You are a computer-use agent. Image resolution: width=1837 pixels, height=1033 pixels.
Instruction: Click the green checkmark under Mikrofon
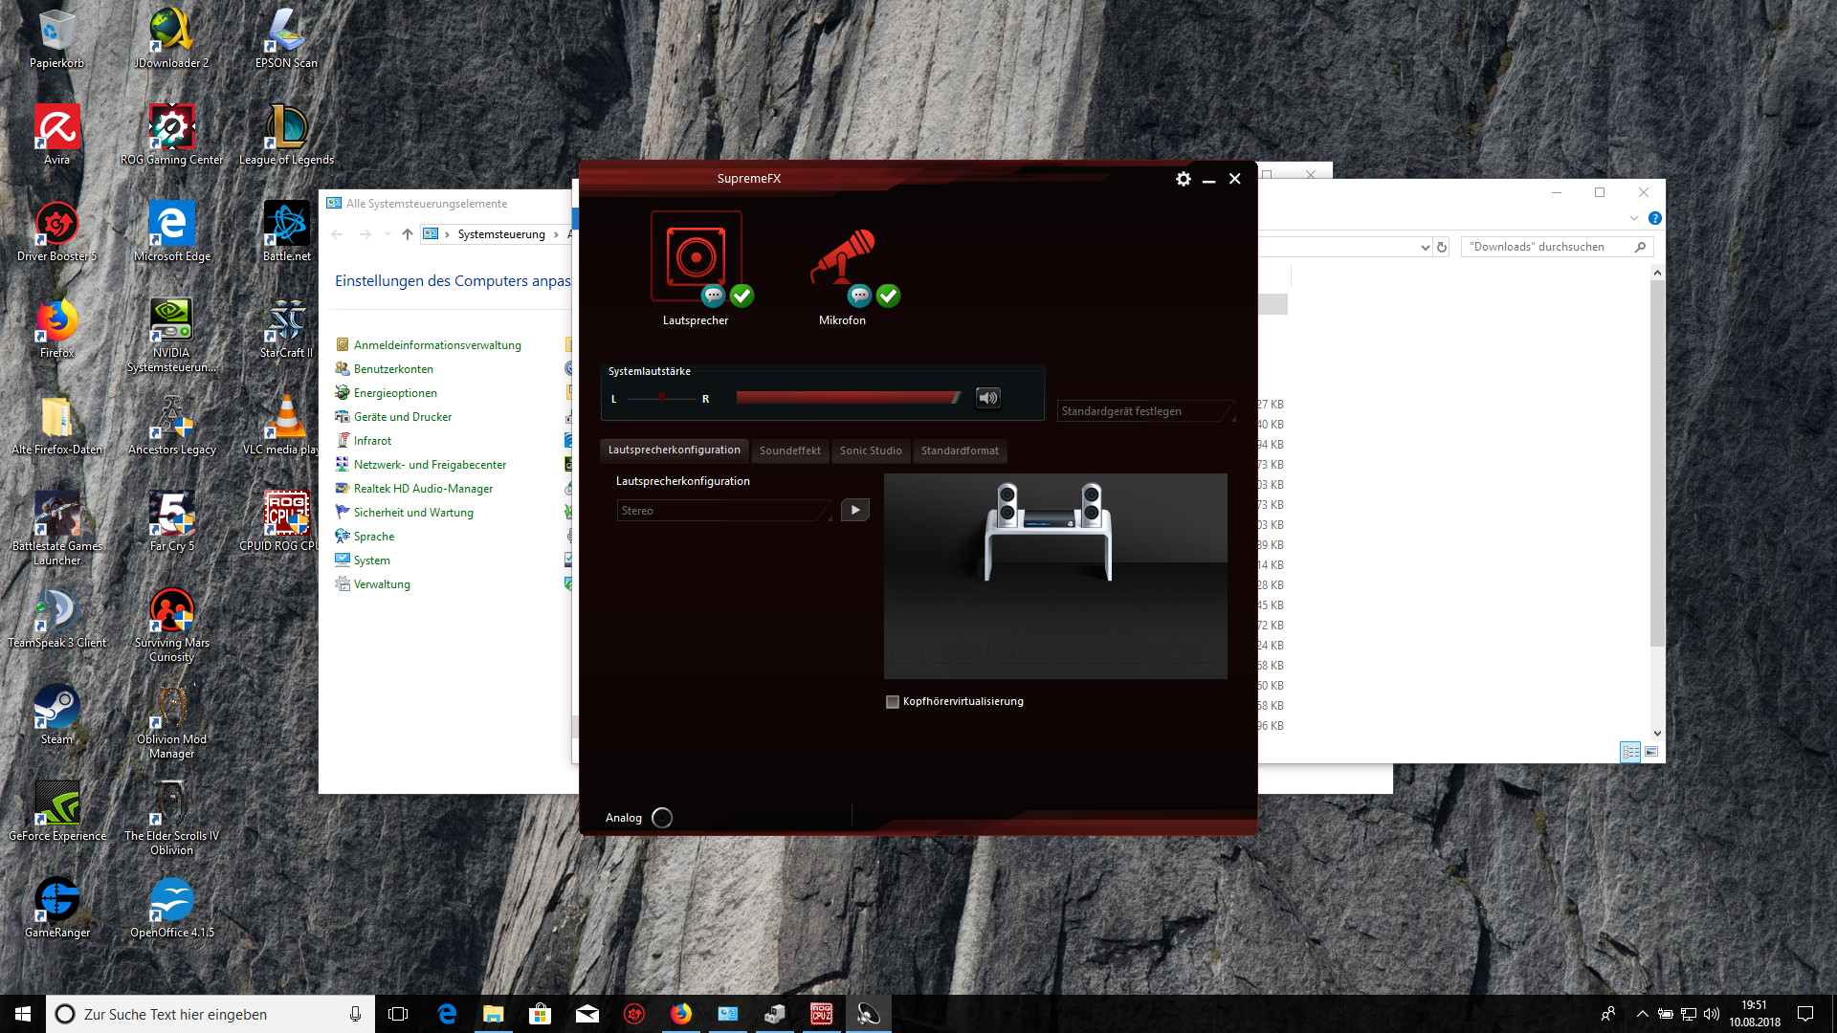[888, 296]
